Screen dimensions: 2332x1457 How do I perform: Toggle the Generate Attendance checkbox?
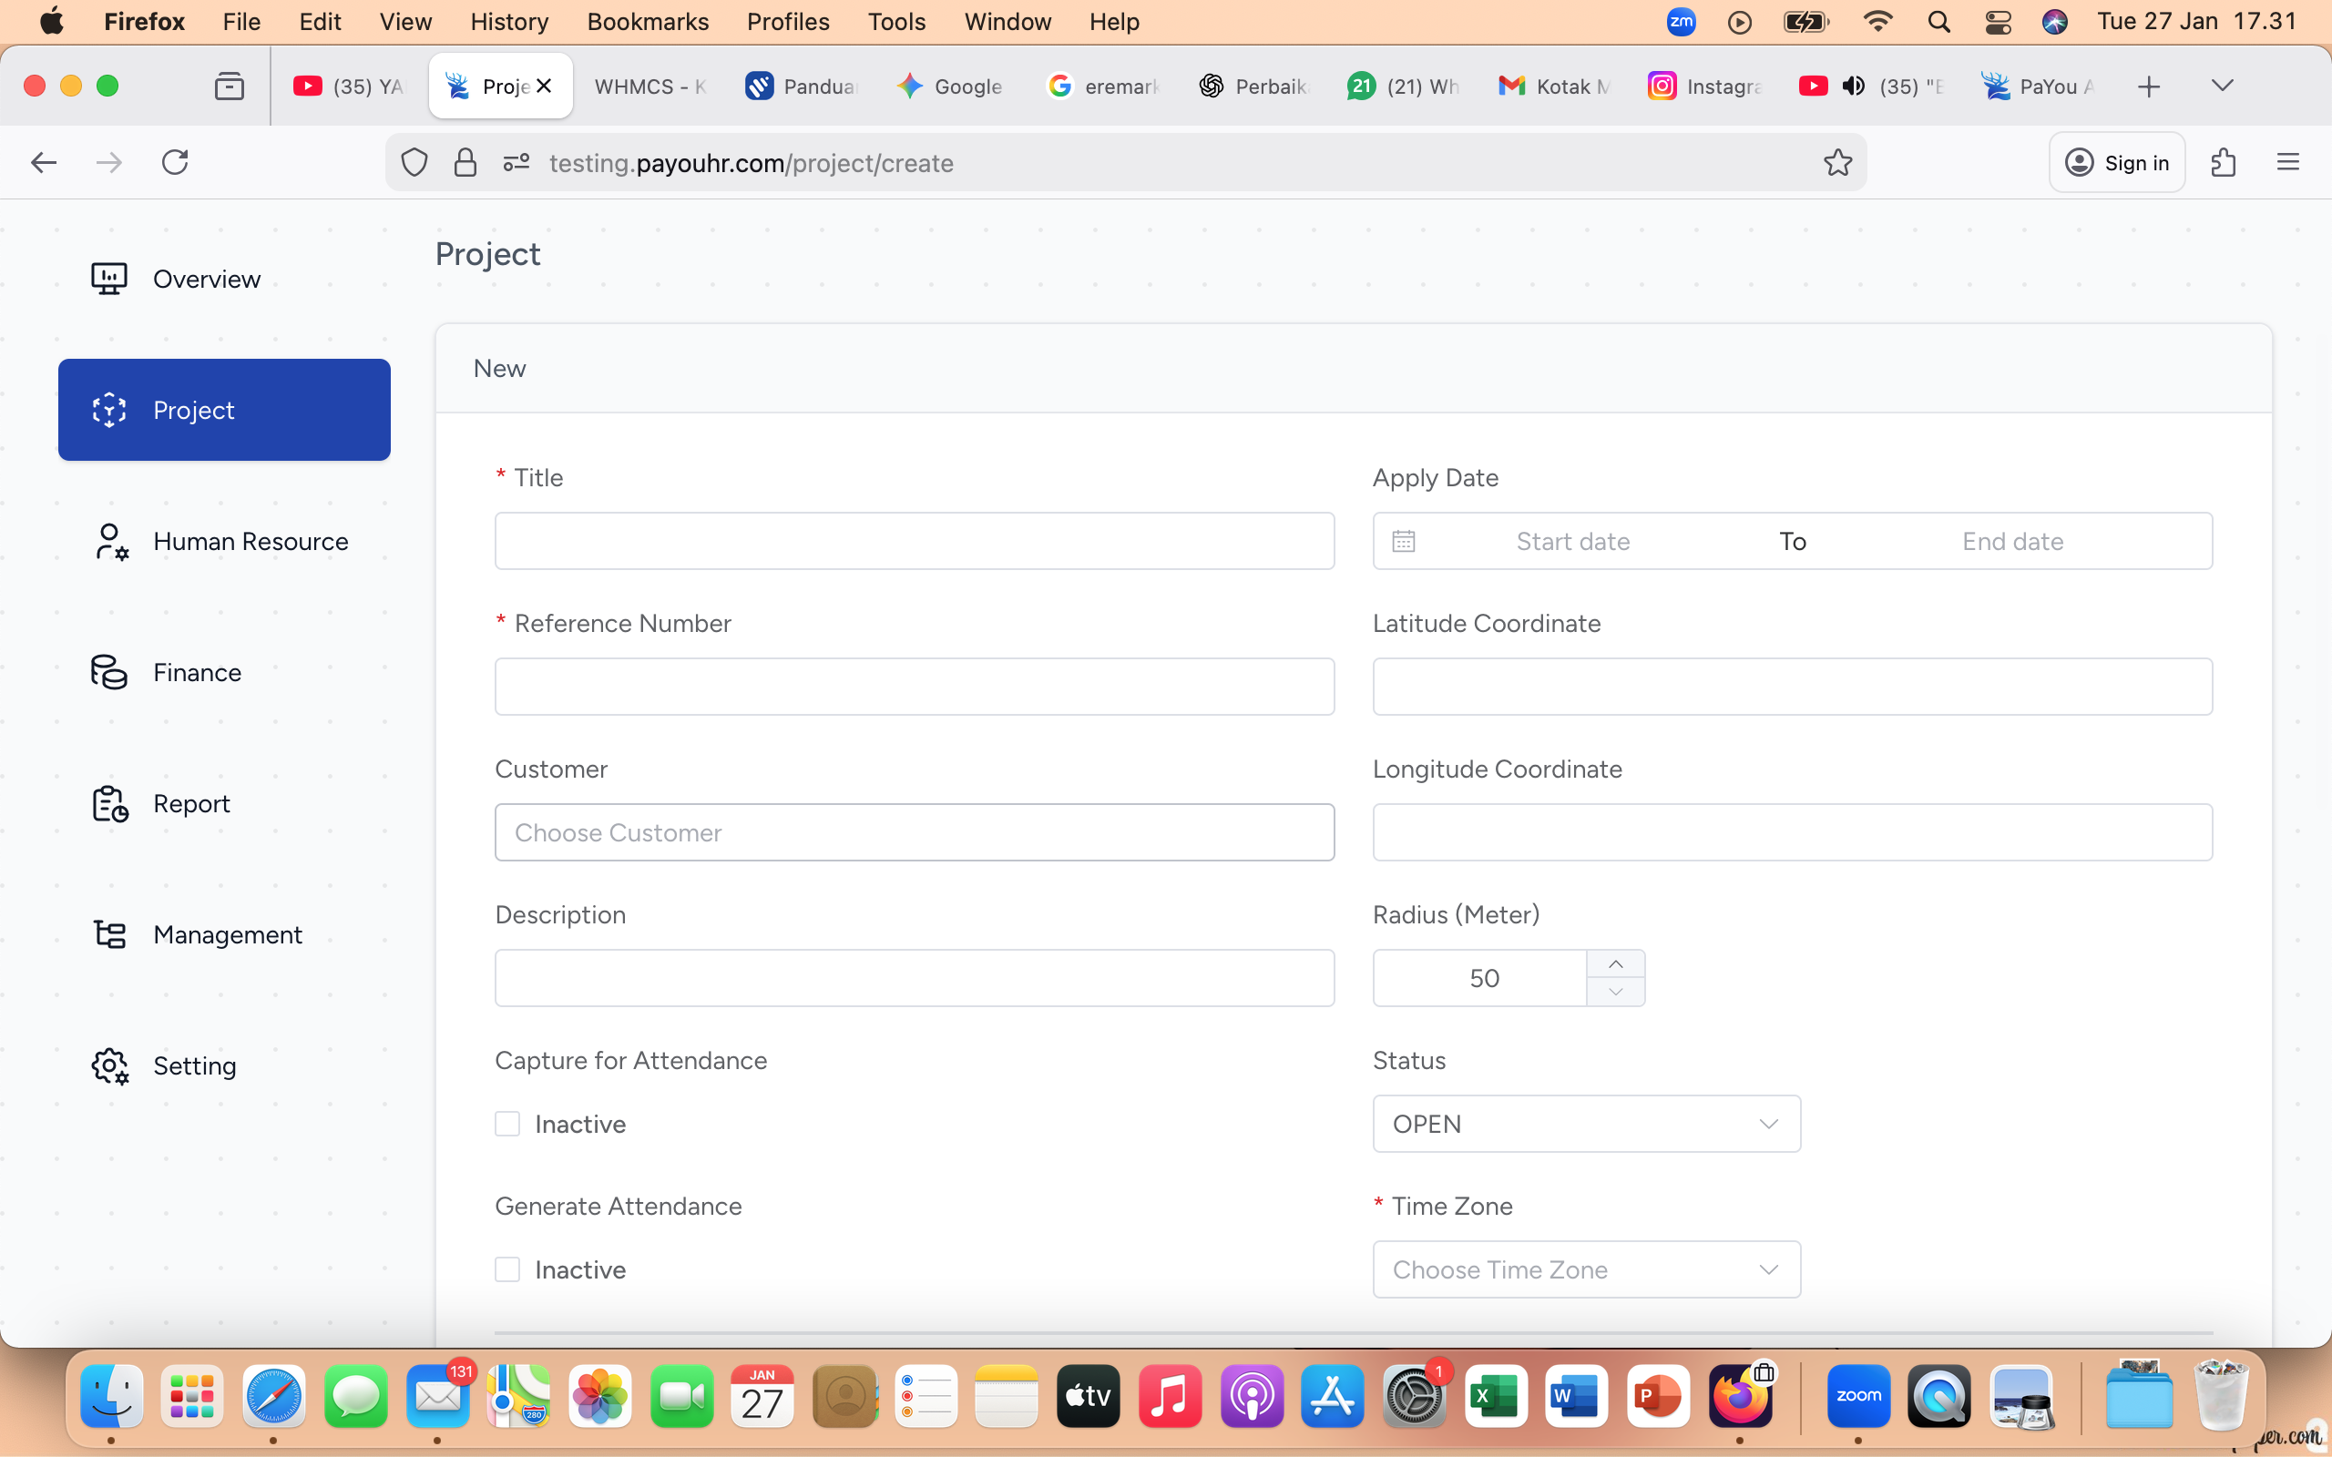click(x=507, y=1269)
